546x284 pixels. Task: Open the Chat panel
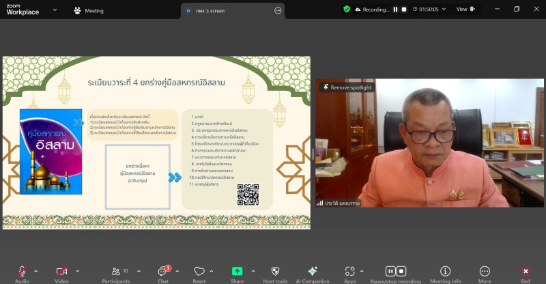tap(162, 271)
